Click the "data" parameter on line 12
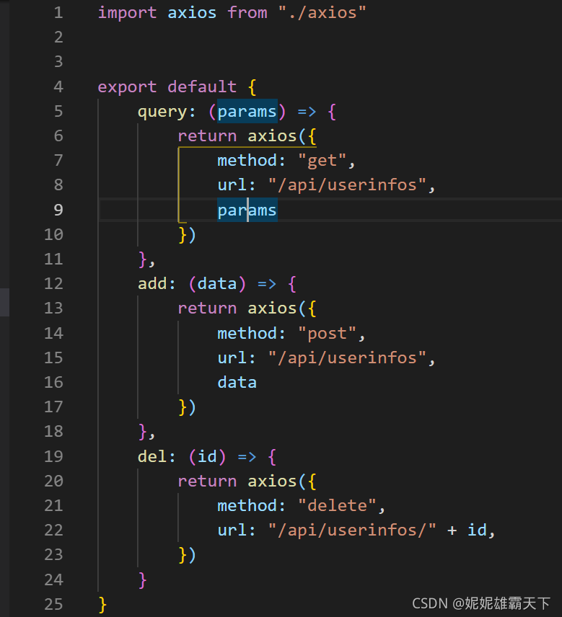 click(x=217, y=284)
